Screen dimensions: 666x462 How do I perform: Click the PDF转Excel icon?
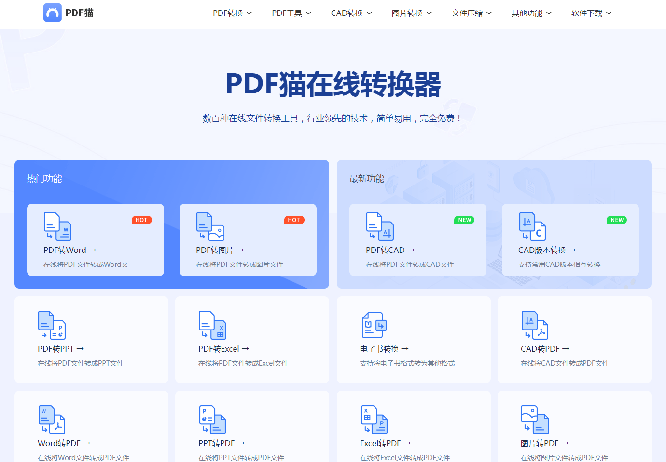(212, 325)
